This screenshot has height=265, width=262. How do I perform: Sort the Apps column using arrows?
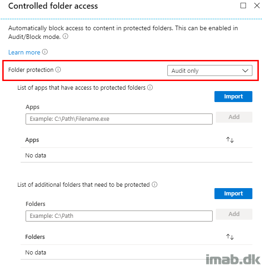[x=230, y=140]
